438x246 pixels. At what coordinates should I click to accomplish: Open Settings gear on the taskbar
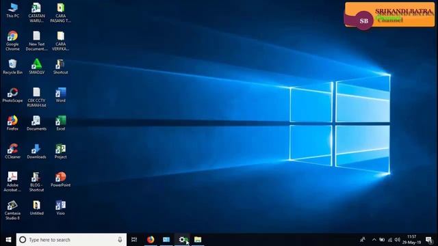pyautogui.click(x=182, y=240)
